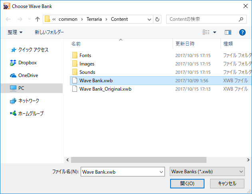Toggle the preview pane icon
Image resolution: width=252 pixels, height=194 pixels.
coord(228,32)
